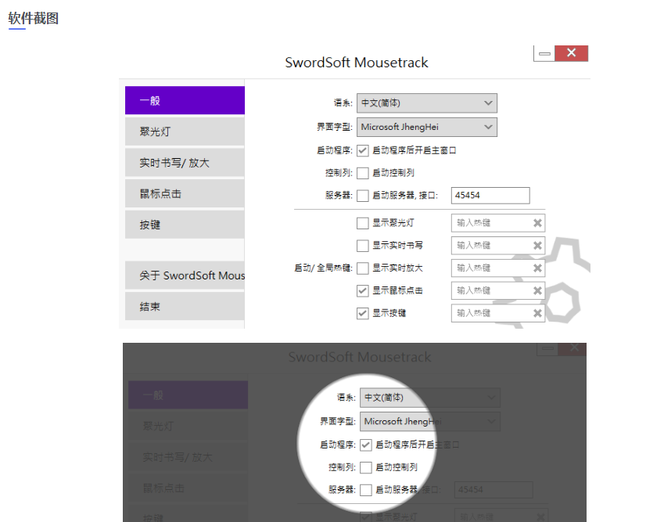This screenshot has width=664, height=522.
Task: Select the 一般 tab in top window
Action: 185,100
